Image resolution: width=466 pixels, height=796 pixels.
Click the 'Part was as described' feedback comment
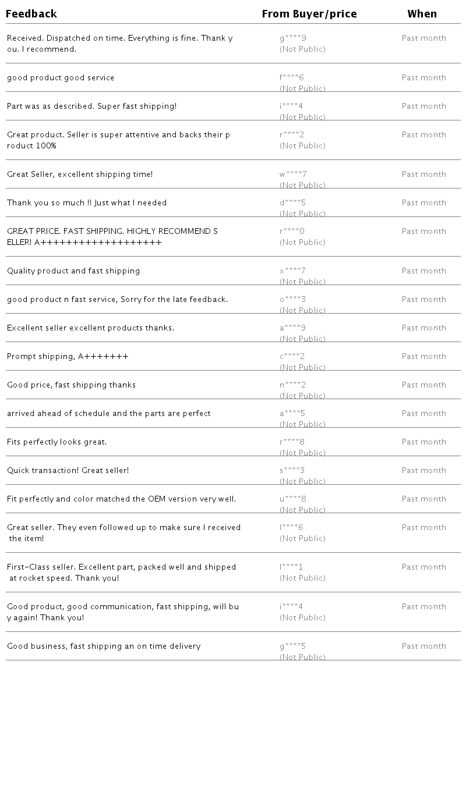tap(91, 106)
